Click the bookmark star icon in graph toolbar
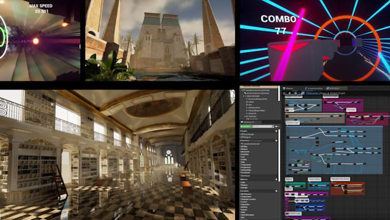390x220 pixels. pos(284,93)
